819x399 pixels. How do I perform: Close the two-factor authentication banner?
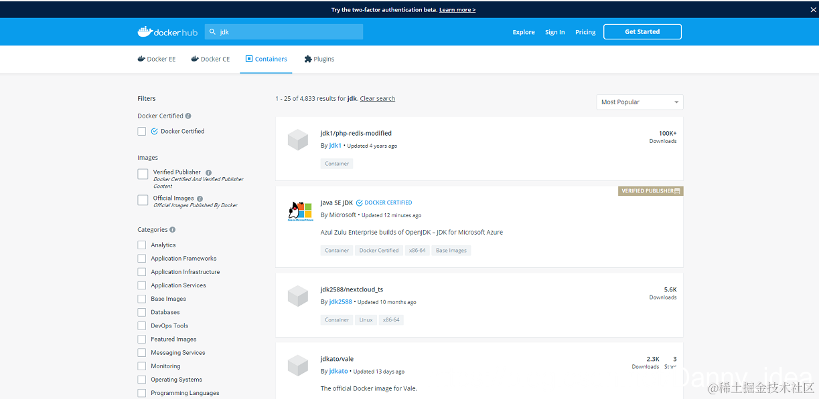click(813, 9)
